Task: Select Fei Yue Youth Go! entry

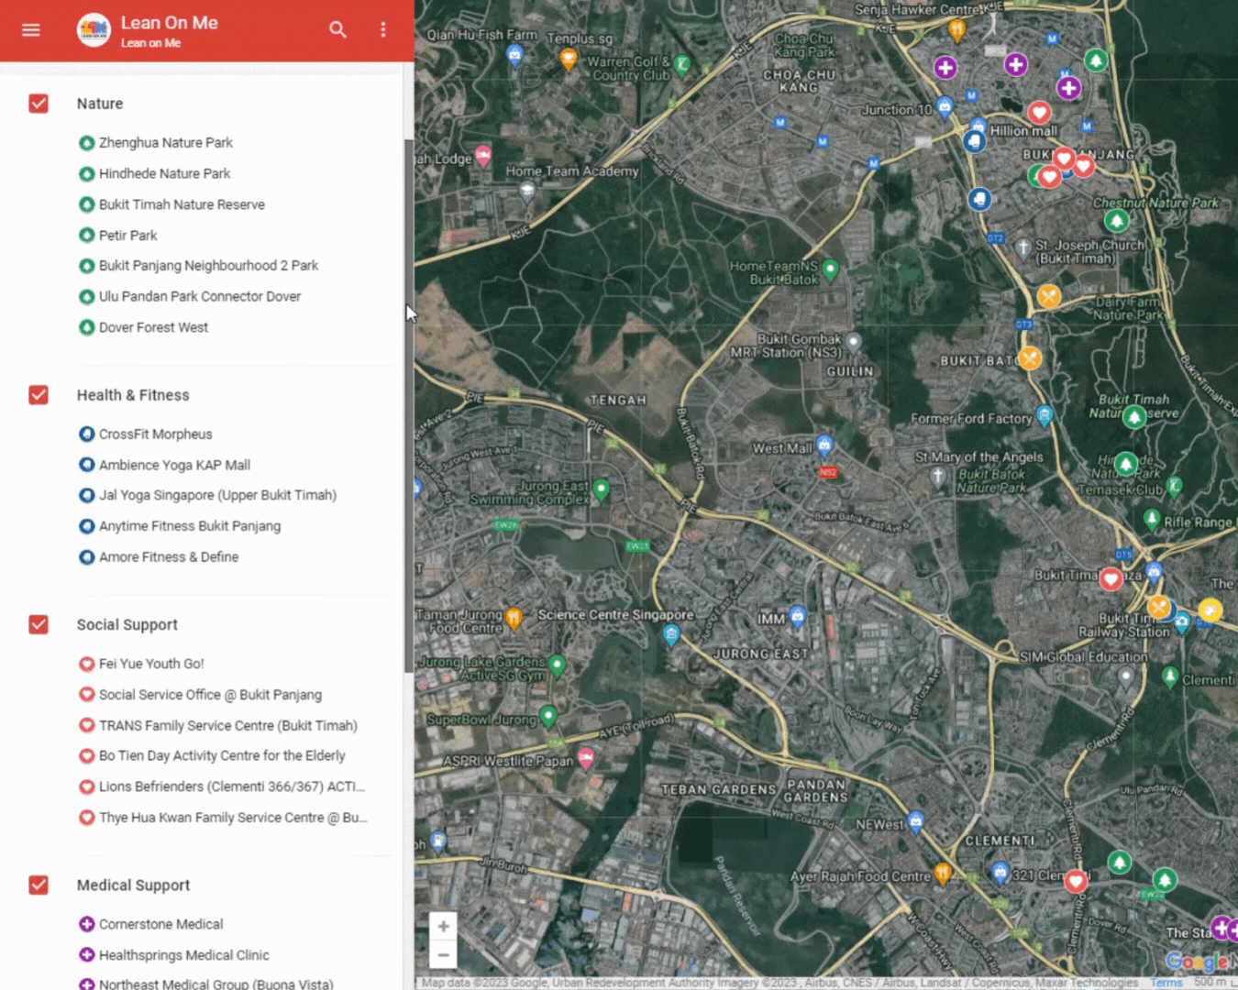Action: coord(151,664)
